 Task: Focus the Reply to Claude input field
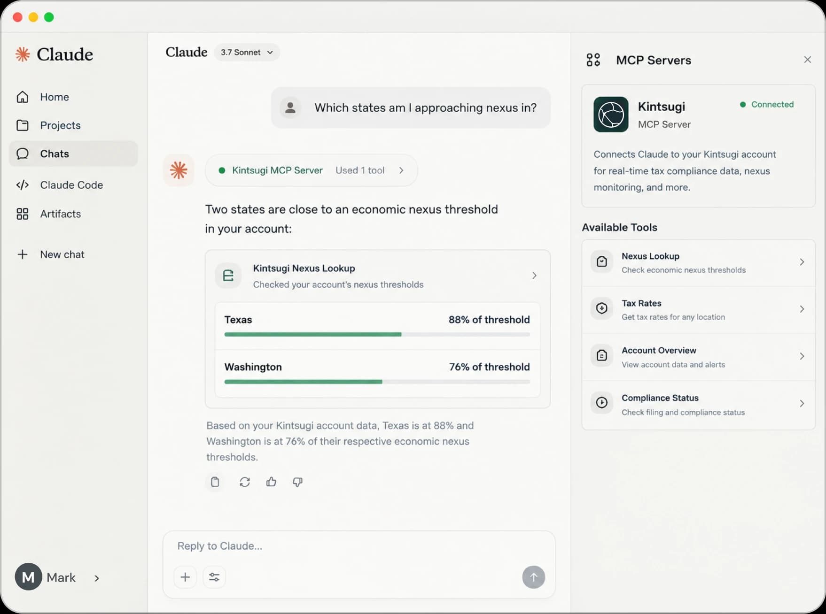[359, 546]
